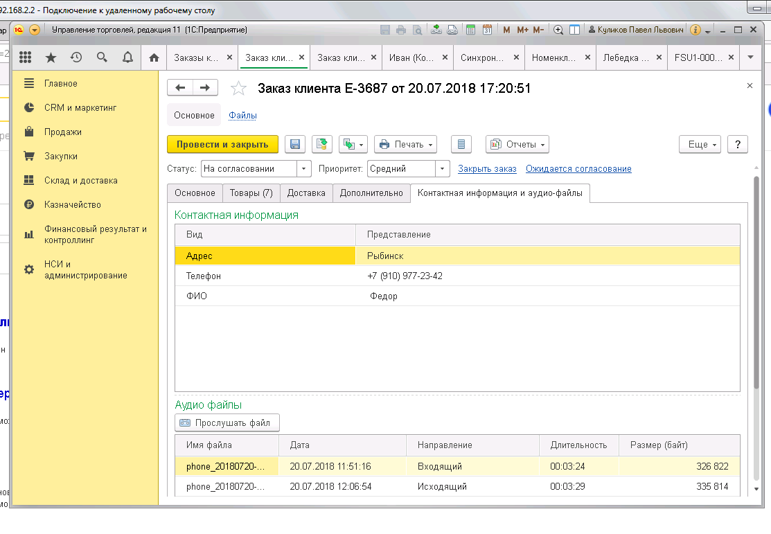The width and height of the screenshot is (771, 534).
Task: Switch to the Доставка tab
Action: click(306, 193)
